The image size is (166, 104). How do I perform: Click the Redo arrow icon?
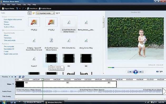23,8
